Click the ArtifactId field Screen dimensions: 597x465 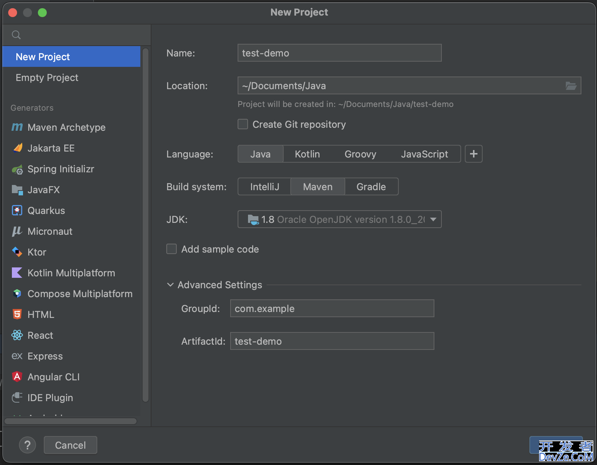pos(332,341)
